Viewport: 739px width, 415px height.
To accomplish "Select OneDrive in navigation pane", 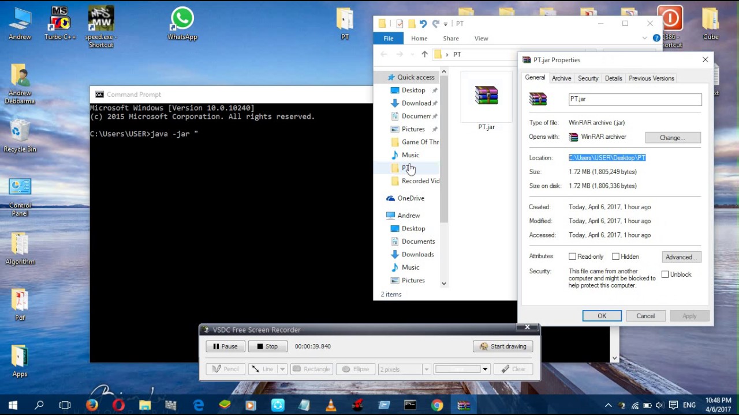I will tap(410, 198).
